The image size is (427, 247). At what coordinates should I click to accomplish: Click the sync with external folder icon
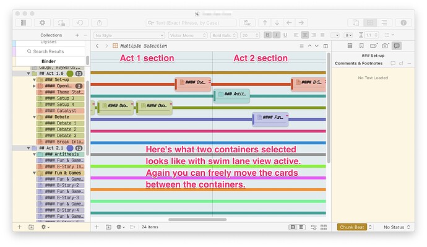pos(61,23)
